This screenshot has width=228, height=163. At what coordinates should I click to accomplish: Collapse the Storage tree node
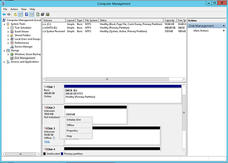4,51
